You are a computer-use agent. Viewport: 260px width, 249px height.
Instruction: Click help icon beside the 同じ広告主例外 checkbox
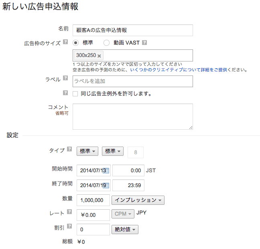click(65, 93)
